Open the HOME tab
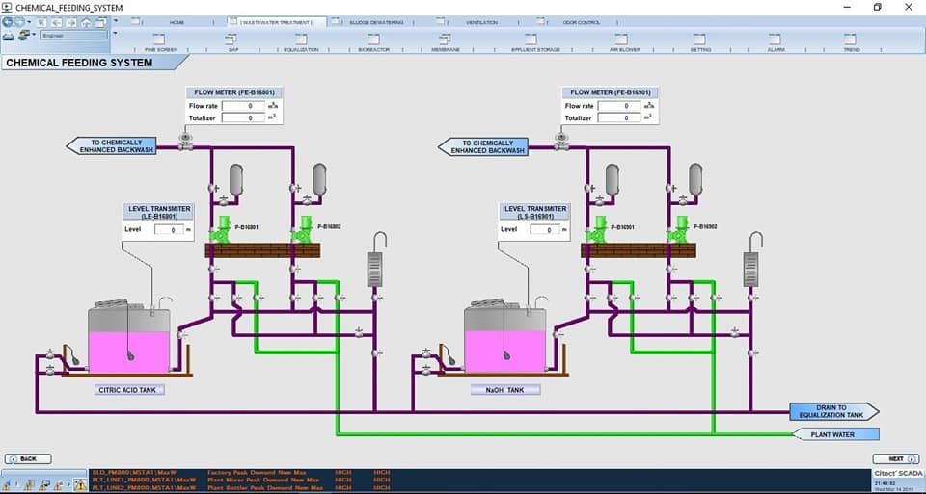This screenshot has width=926, height=494. pyautogui.click(x=177, y=22)
